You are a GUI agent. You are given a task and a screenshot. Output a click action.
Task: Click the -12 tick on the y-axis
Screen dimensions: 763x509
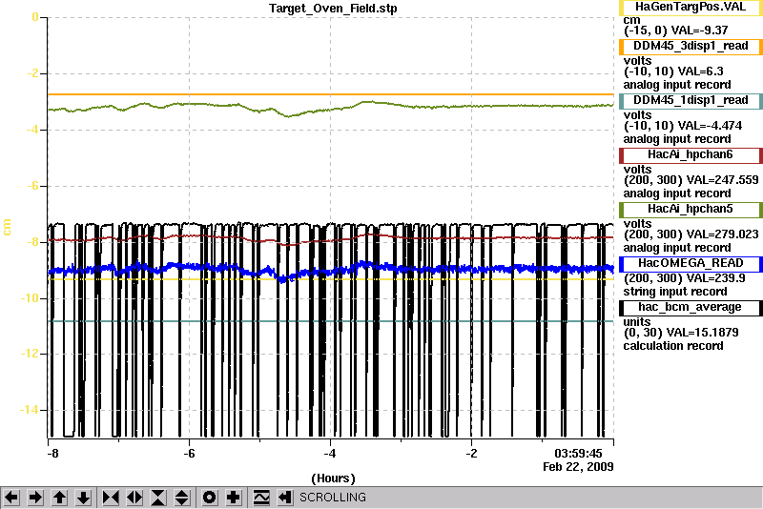pyautogui.click(x=29, y=354)
